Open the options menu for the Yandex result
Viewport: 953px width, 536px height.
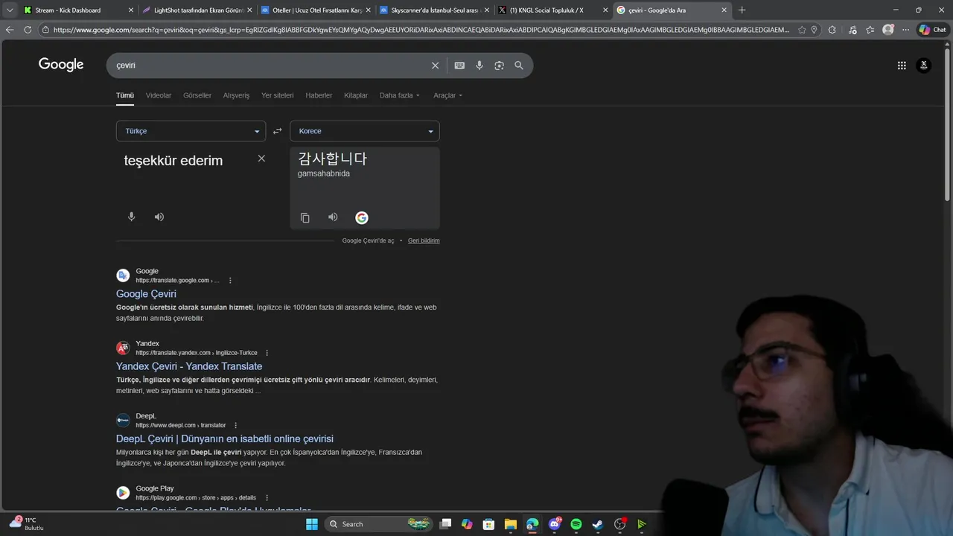pos(267,353)
